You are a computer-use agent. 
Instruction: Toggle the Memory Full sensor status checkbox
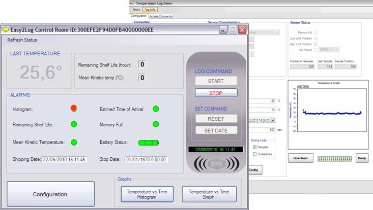[x=316, y=32]
